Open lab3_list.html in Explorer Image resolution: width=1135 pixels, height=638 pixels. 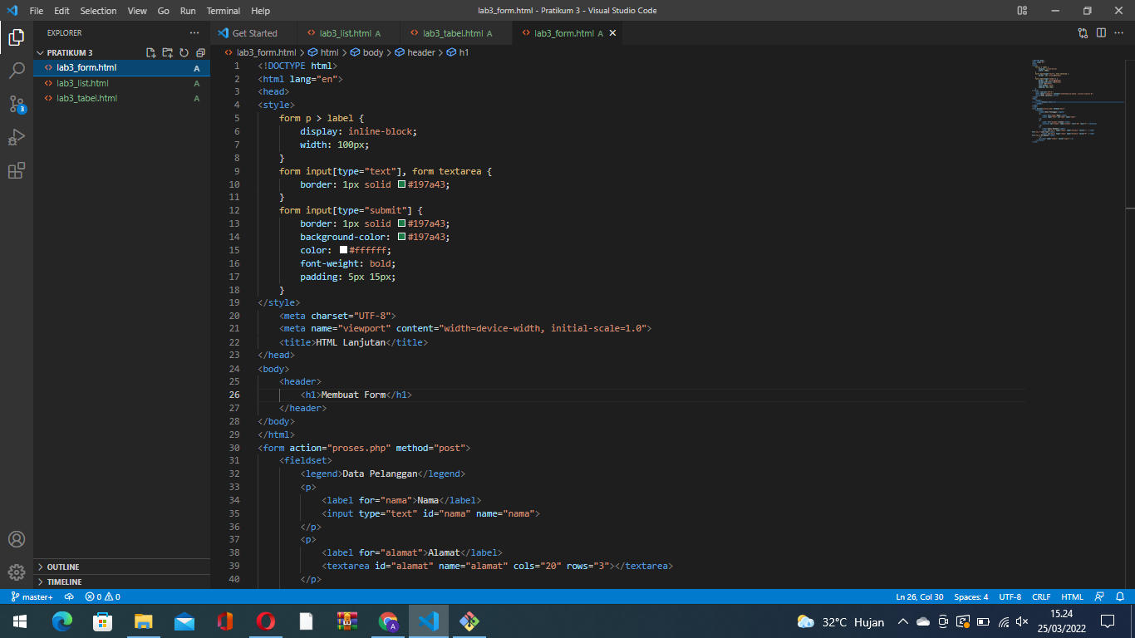(121, 83)
